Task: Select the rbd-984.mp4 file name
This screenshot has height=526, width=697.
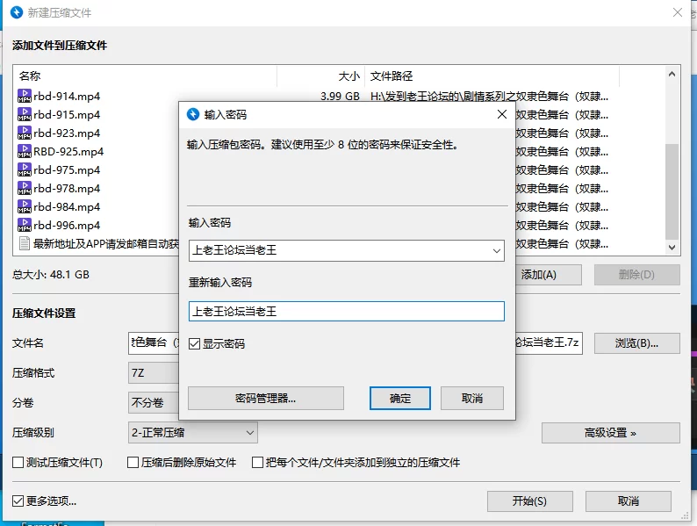Action: click(67, 206)
